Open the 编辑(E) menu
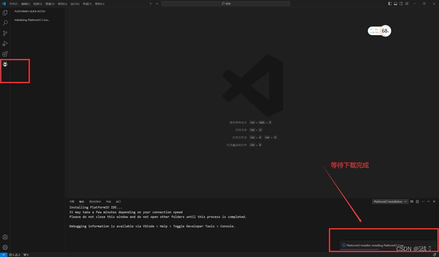Screen dimensions: 439x257 [25, 4]
